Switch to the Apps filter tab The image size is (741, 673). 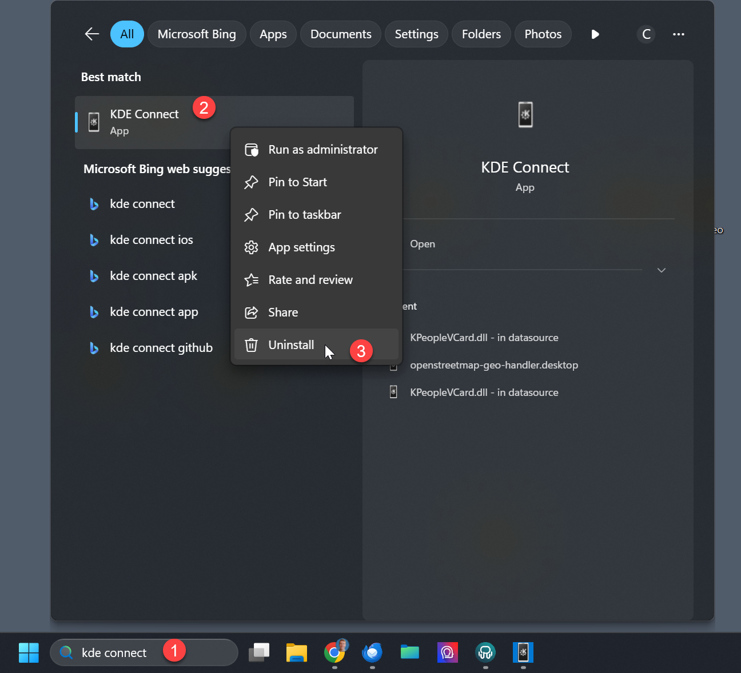coord(273,34)
